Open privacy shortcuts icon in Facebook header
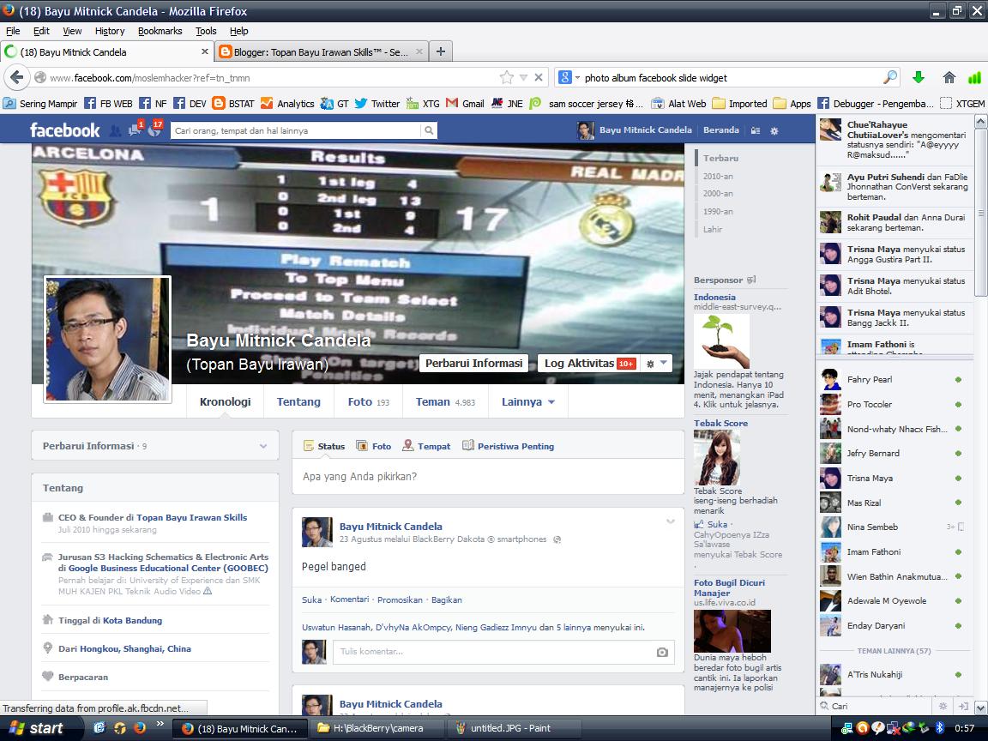This screenshot has width=988, height=741. pos(756,130)
